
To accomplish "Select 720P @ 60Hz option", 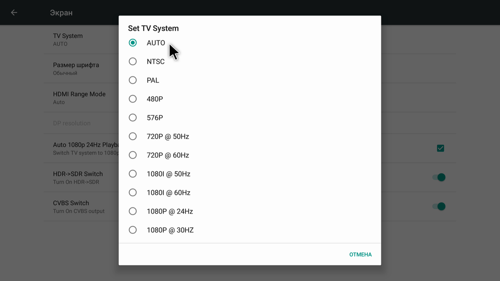I will 133,155.
